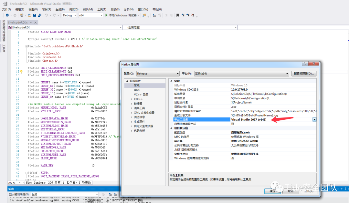
Task: Click the Navigate Forward toolbar icon
Action: click(x=15, y=15)
